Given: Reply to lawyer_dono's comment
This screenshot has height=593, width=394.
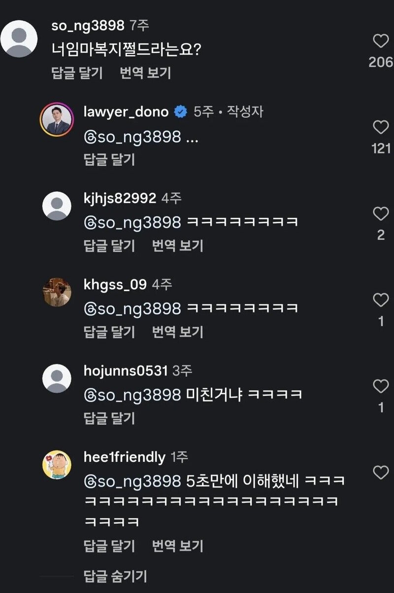Looking at the screenshot, I should (x=109, y=159).
